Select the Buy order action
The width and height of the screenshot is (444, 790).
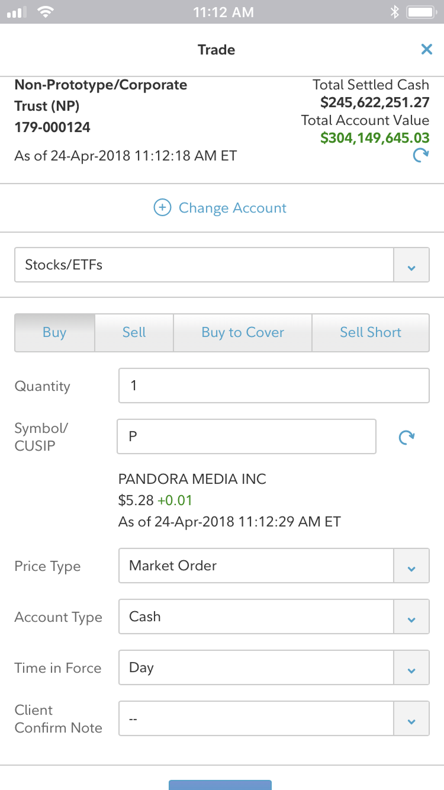tap(54, 332)
